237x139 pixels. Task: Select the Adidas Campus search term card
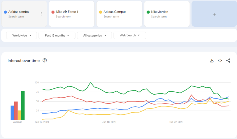coord(119,14)
